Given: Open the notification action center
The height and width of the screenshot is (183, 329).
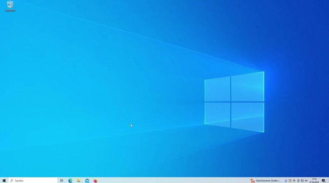Looking at the screenshot, I should point(324,181).
